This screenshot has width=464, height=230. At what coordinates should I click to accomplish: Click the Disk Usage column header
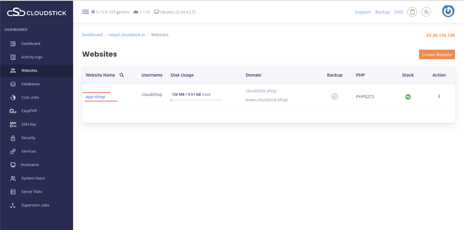182,75
